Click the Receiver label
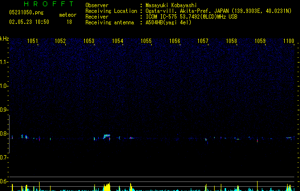 tap(97, 17)
